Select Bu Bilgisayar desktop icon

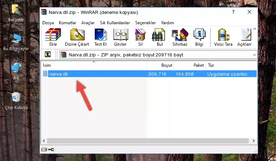[x=16, y=42]
